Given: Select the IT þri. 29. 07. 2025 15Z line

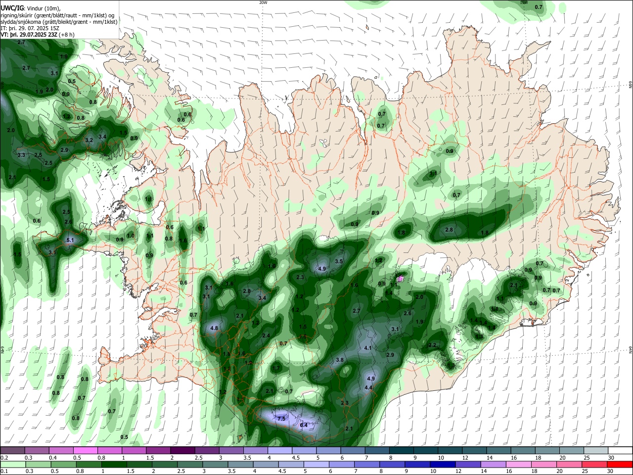Looking at the screenshot, I should (30, 28).
